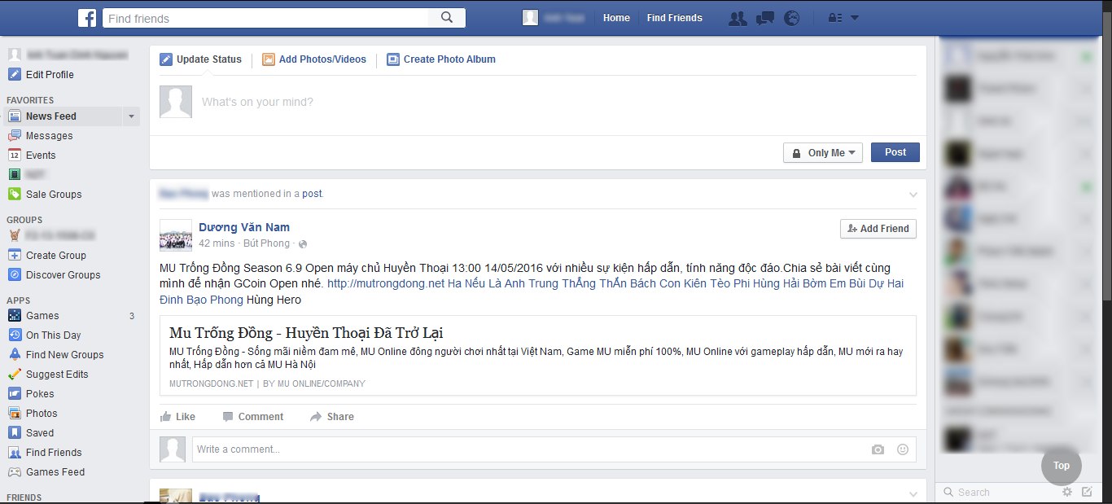Open the Only Me privacy dropdown

pyautogui.click(x=823, y=153)
